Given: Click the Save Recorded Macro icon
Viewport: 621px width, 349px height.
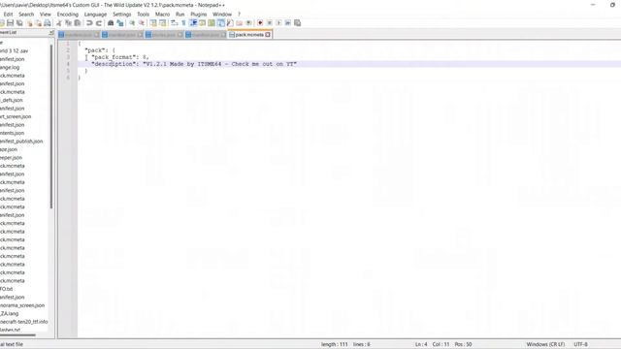Looking at the screenshot, I should [x=298, y=23].
